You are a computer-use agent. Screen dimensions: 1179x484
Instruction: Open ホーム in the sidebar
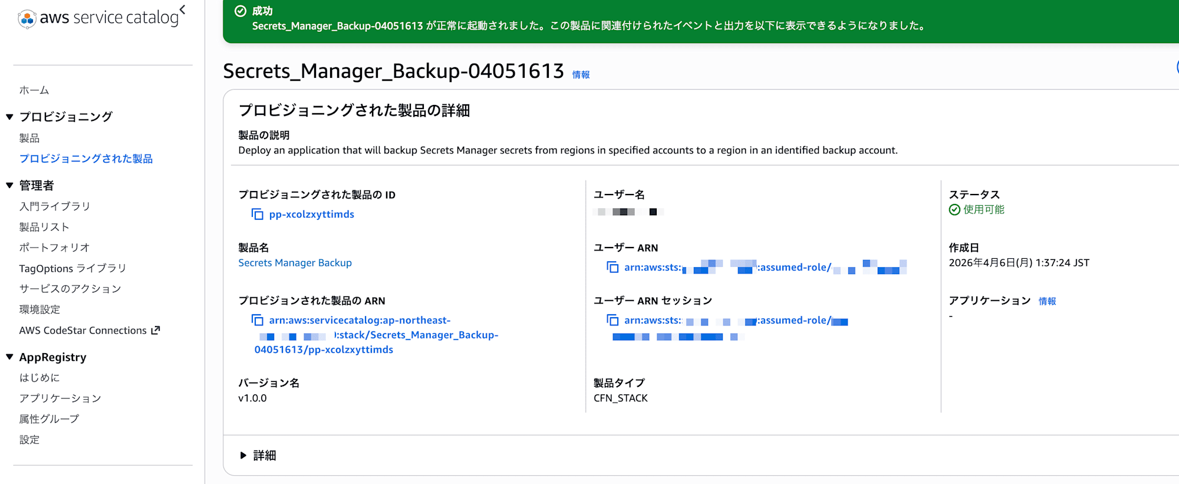[34, 90]
